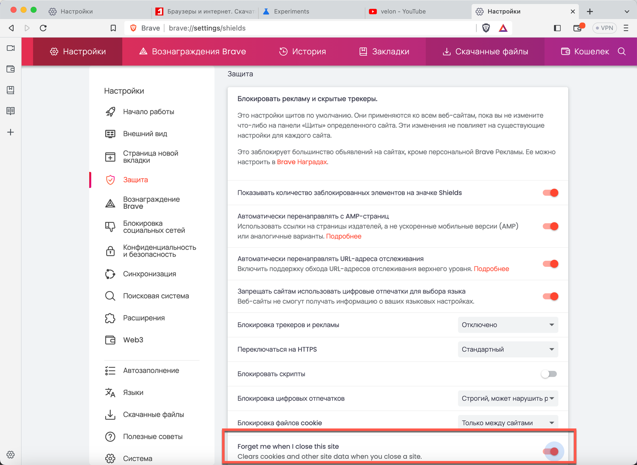Click the rocket icon for Начало работы
This screenshot has height=465, width=637.
coord(110,112)
